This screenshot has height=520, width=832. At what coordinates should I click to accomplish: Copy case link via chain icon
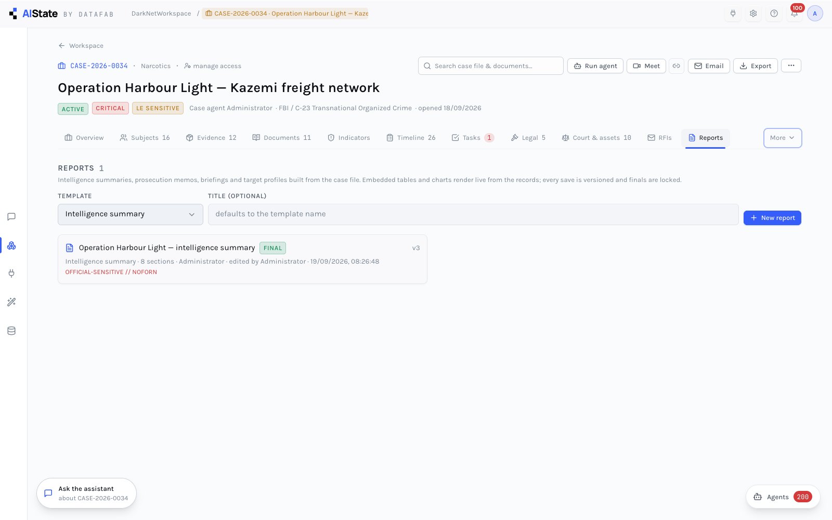[677, 66]
